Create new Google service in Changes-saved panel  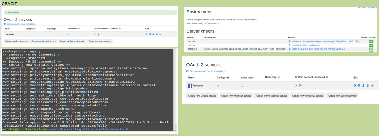point(17,41)
